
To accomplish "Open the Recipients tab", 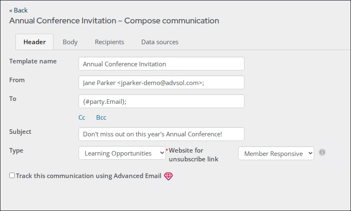I will (x=109, y=42).
